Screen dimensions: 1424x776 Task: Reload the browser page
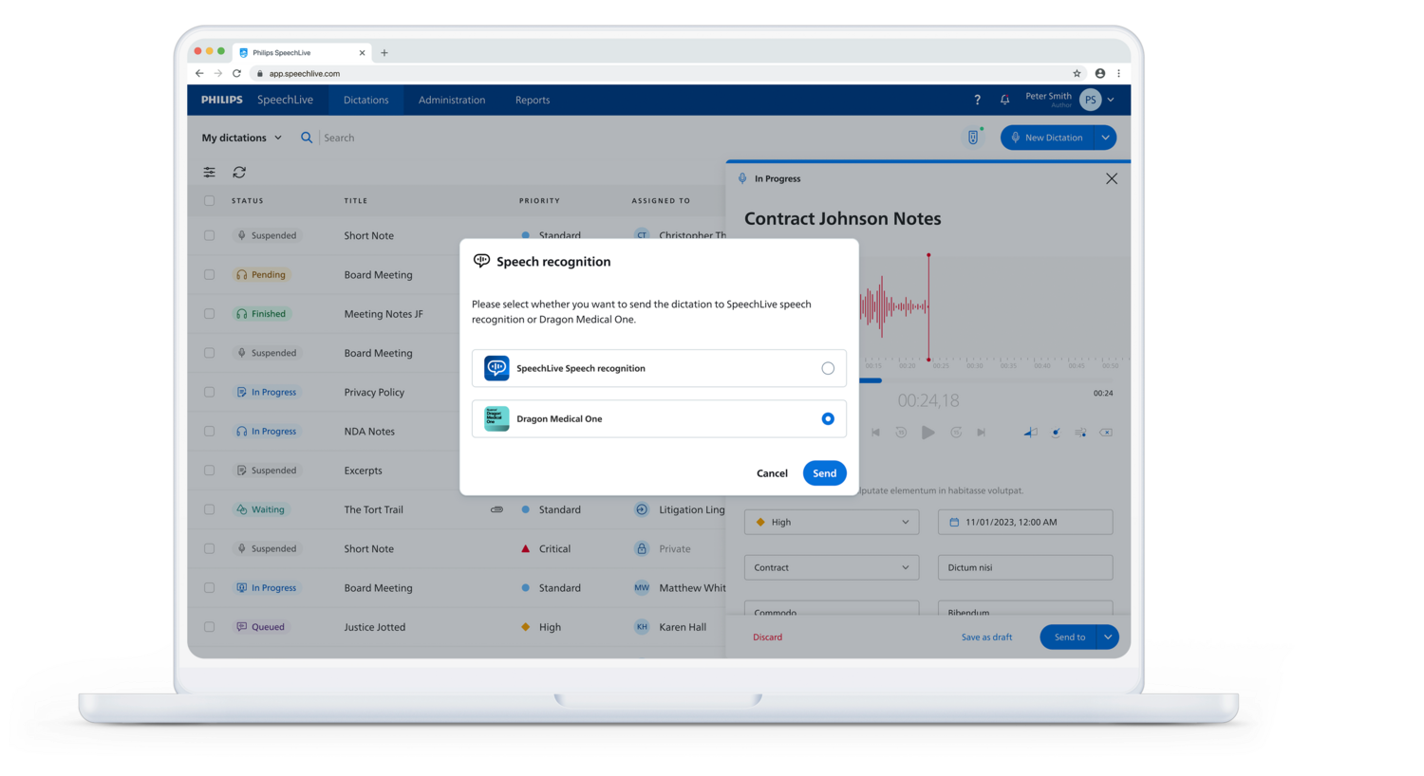236,73
